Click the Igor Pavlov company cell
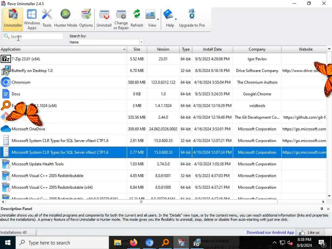The width and height of the screenshot is (332, 249). 257,59
